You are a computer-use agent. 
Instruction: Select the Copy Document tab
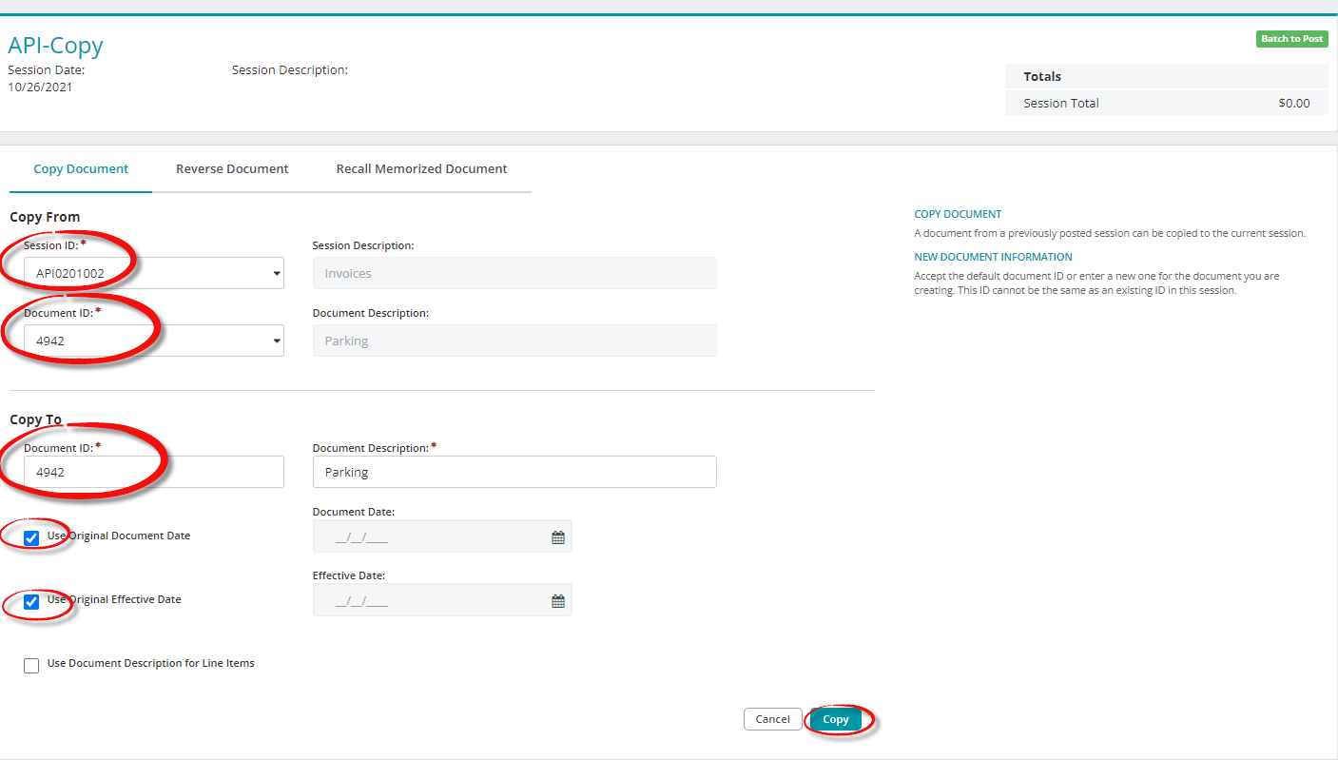pos(81,169)
